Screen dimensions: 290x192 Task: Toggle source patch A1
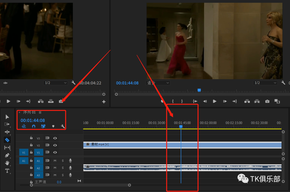[x=24, y=161]
